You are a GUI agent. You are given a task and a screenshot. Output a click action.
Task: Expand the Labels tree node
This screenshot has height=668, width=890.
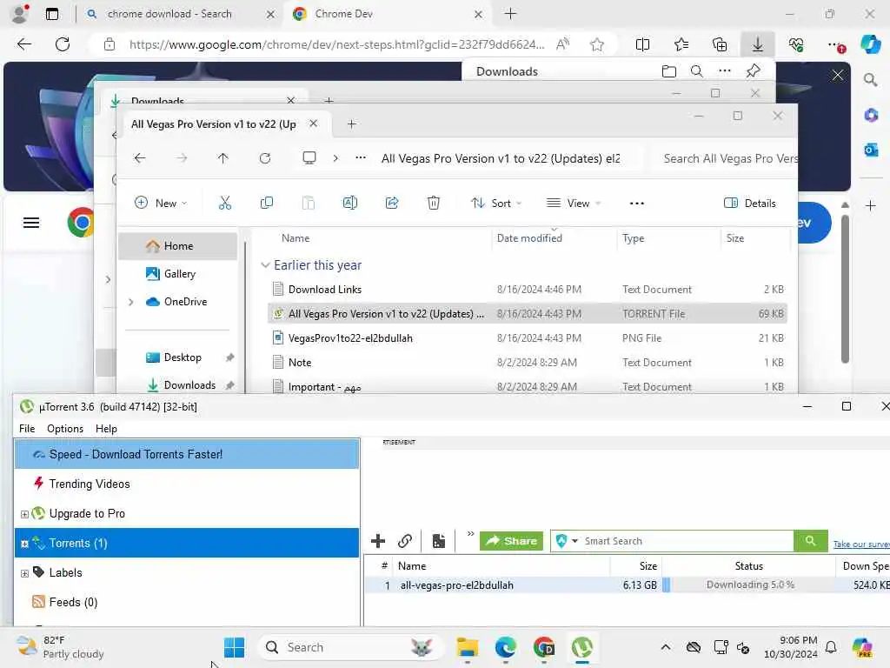tap(24, 573)
